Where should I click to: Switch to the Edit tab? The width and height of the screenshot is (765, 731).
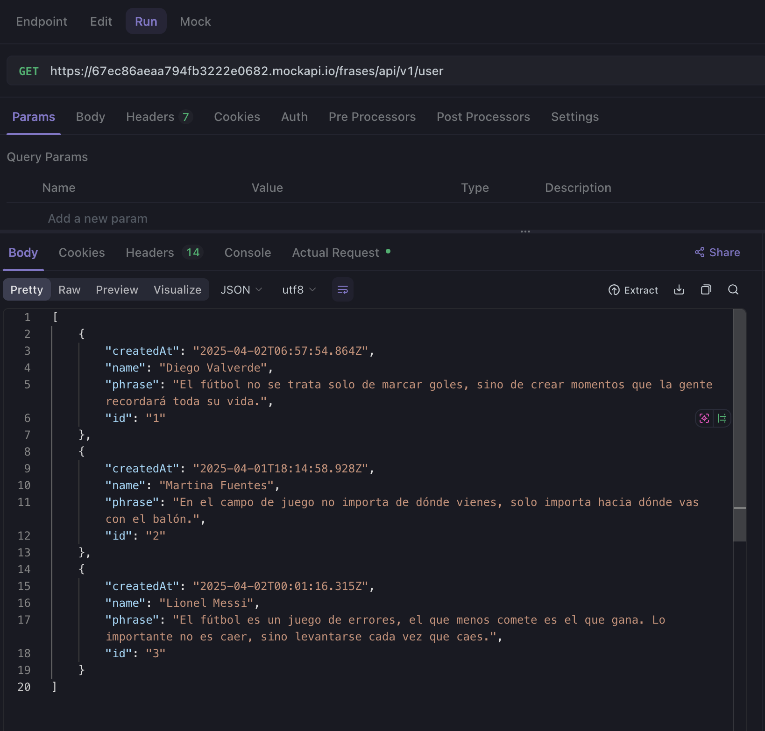pyautogui.click(x=101, y=21)
